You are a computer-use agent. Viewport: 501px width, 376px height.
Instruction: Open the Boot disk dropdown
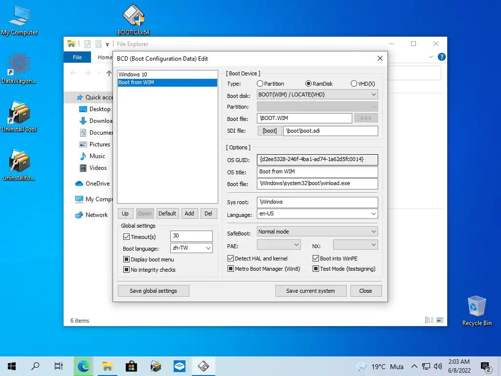[317, 94]
